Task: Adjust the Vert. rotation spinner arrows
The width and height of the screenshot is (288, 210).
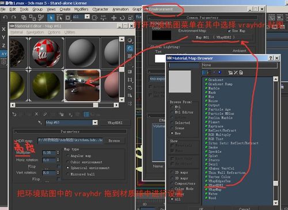Action: (58, 173)
